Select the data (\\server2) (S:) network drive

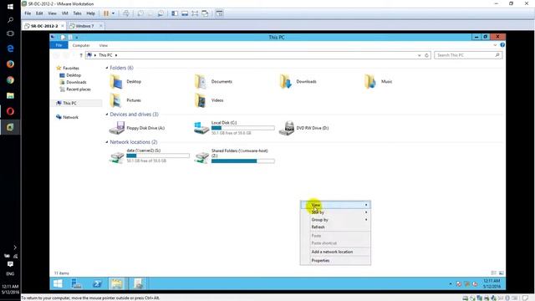(149, 156)
